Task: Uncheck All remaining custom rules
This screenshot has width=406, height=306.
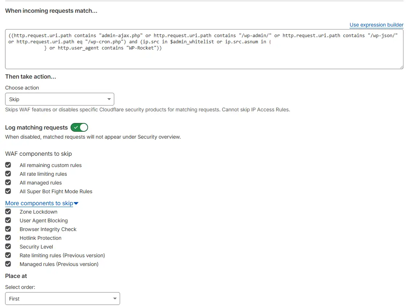Action: (x=8, y=165)
